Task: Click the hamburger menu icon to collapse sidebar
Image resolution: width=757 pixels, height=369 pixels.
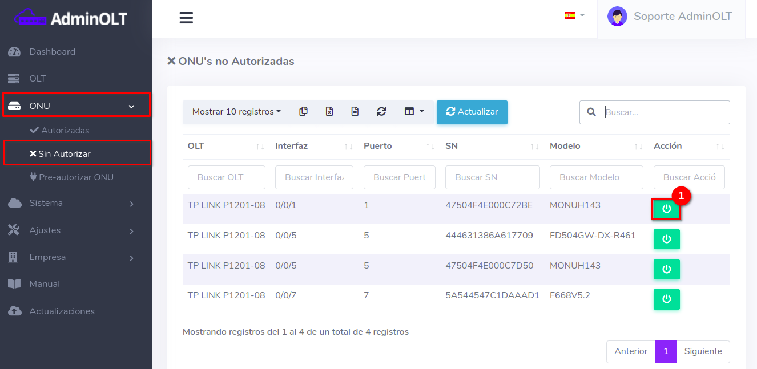Action: [x=186, y=18]
